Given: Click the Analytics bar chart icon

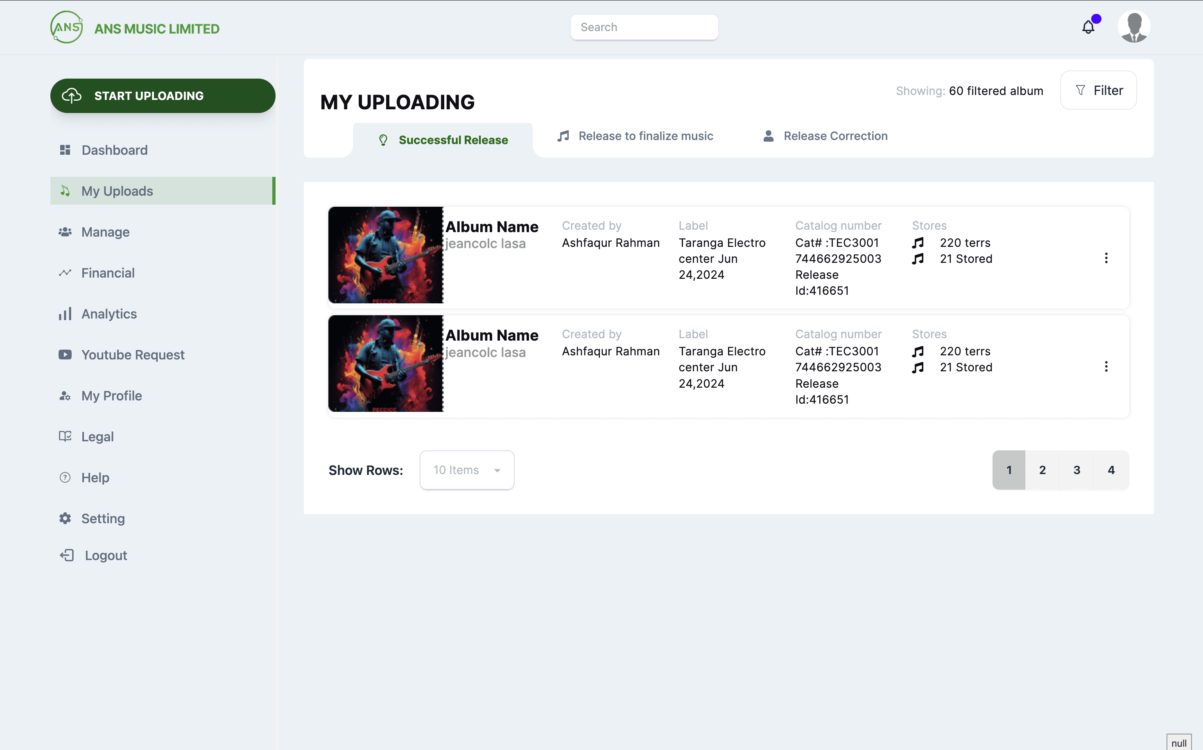Looking at the screenshot, I should click(x=65, y=314).
